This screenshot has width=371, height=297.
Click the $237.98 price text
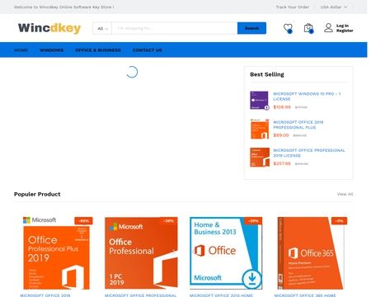(282, 163)
